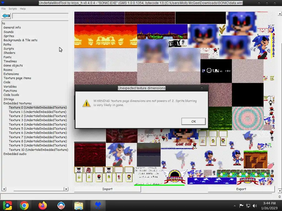Select Texture 1 entry

click(37, 112)
